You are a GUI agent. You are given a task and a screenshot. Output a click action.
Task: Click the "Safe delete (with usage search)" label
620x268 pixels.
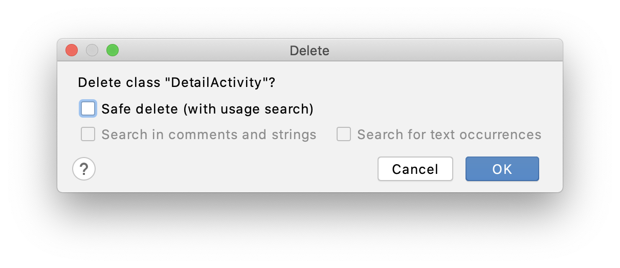[207, 109]
